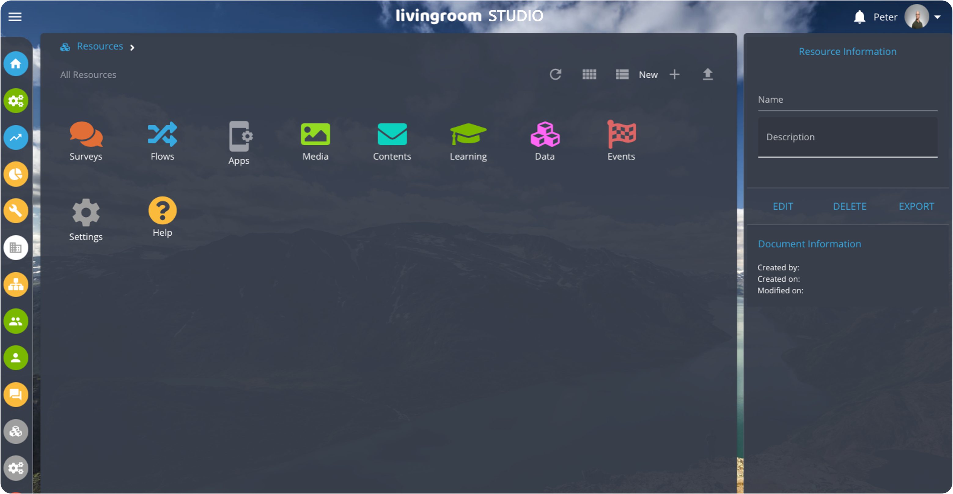The image size is (953, 494).
Task: Refresh the resources list
Action: 555,74
